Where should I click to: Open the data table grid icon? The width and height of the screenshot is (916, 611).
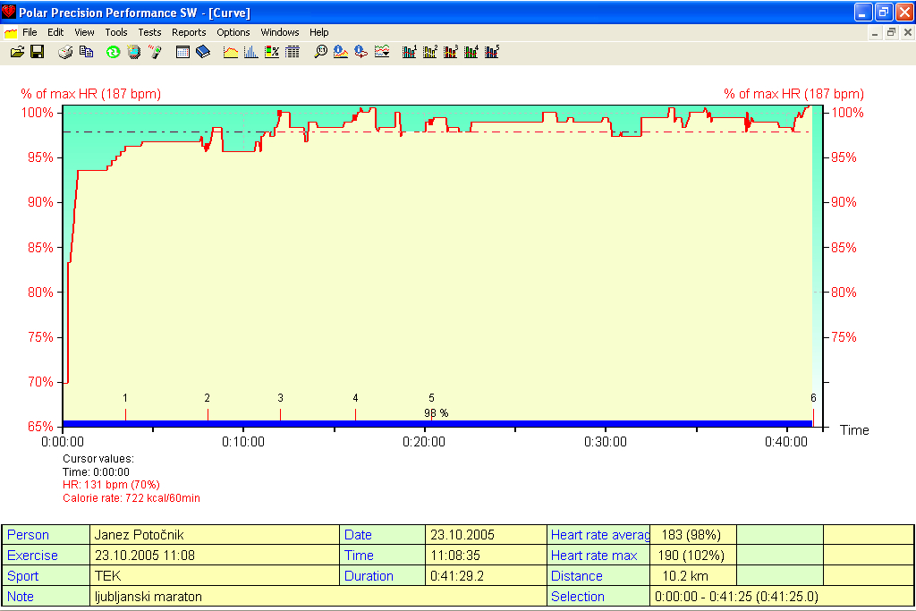click(293, 52)
